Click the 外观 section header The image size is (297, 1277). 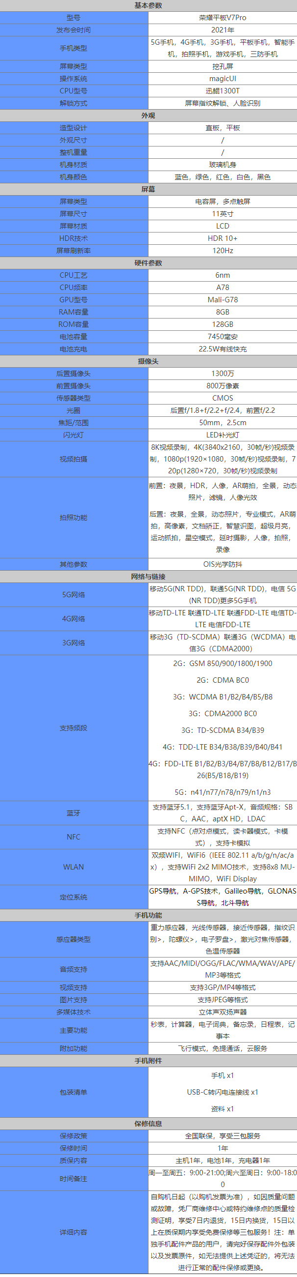148,116
